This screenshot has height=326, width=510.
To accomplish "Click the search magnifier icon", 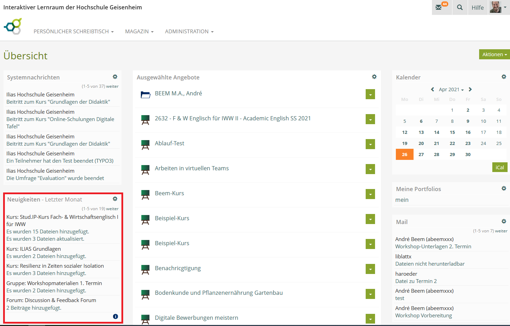I will point(460,7).
